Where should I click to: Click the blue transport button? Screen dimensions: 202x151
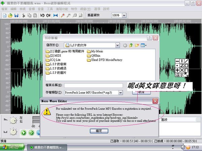click(x=38, y=133)
